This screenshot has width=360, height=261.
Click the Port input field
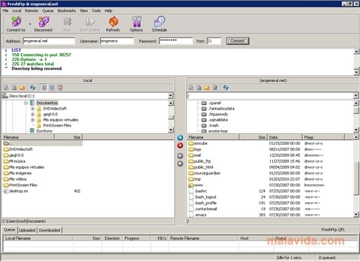point(214,41)
